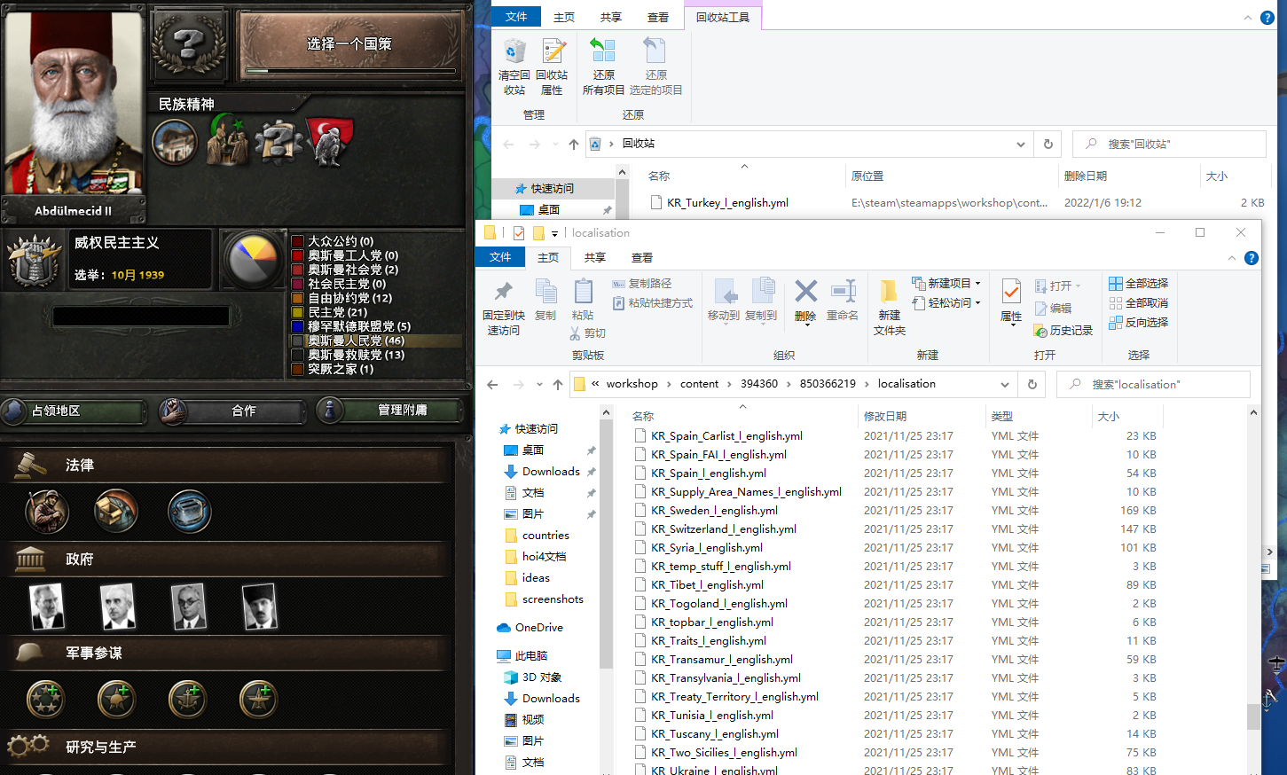Select 此电脑 in navigation pane
This screenshot has height=775, width=1287.
pos(522,655)
